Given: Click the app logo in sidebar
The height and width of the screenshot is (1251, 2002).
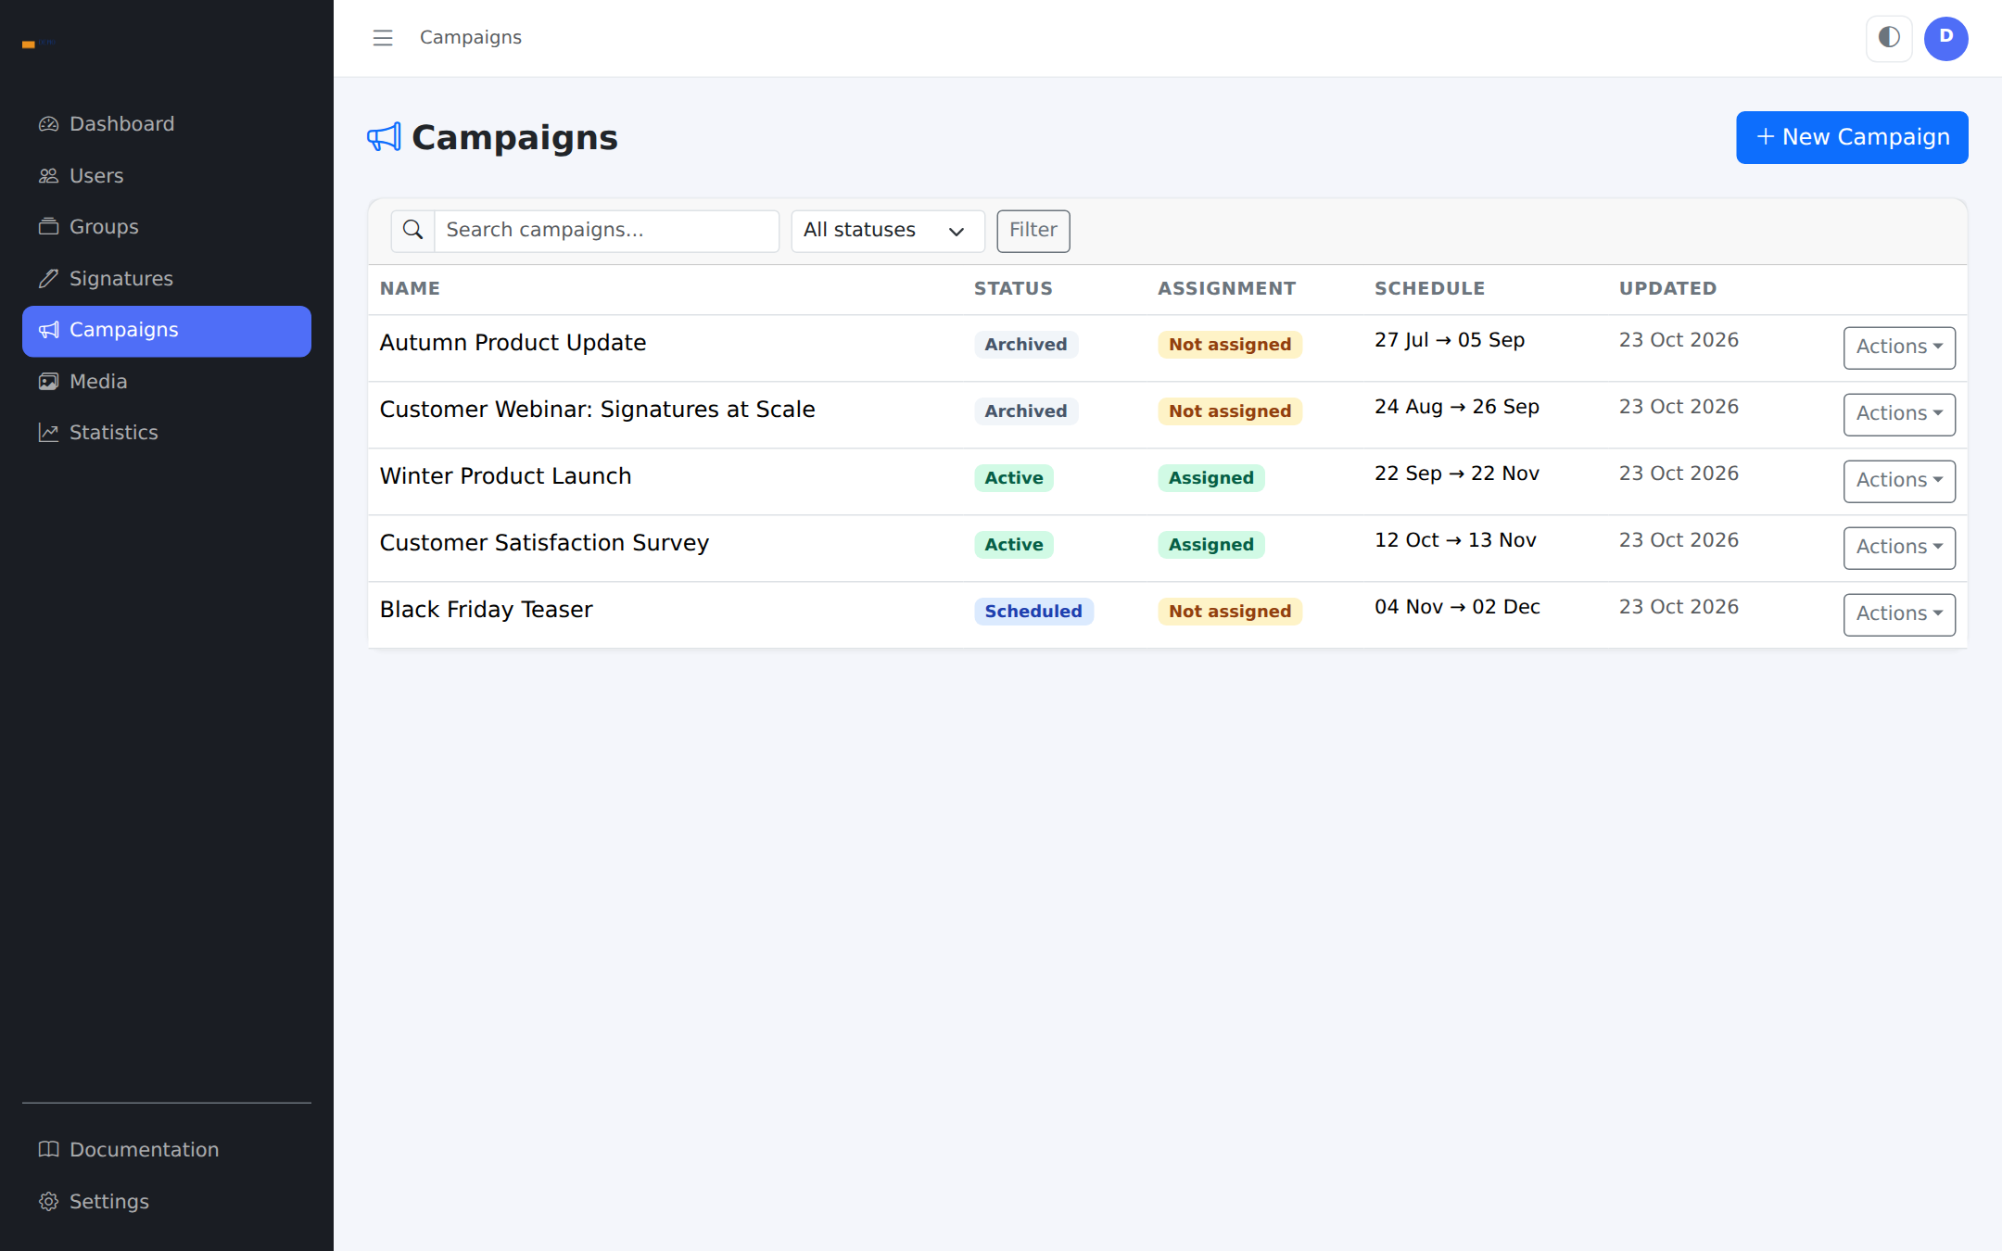Looking at the screenshot, I should [39, 44].
